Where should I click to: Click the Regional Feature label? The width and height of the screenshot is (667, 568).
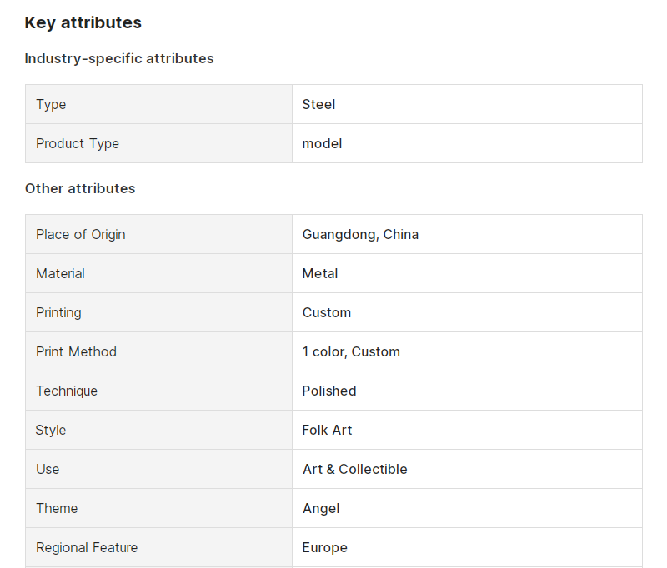(87, 548)
